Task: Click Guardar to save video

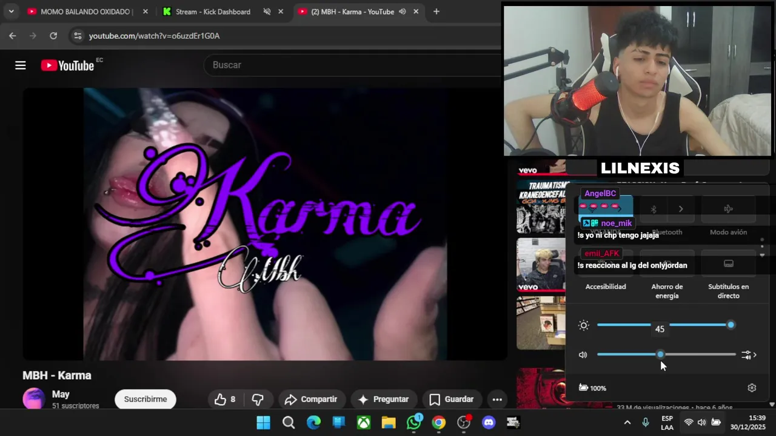Action: 452,399
